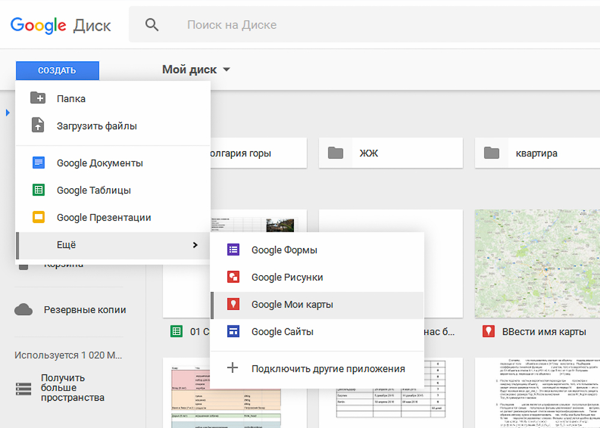Screen dimensions: 600x428
Task: Open the text document thumbnail at bottom right
Action: coord(537,393)
